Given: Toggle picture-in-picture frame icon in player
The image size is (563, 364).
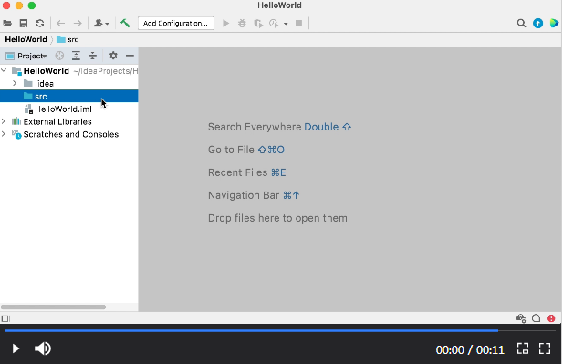Looking at the screenshot, I should [x=523, y=348].
